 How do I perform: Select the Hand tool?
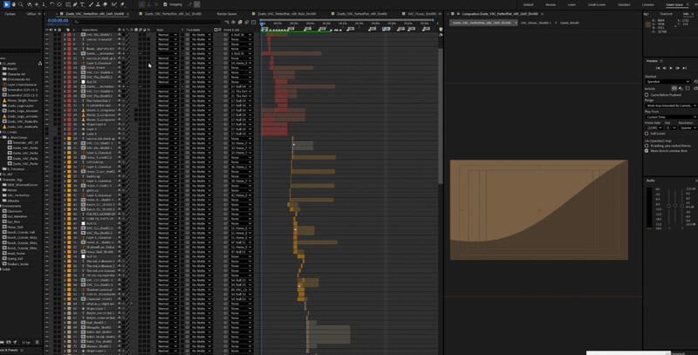click(13, 4)
